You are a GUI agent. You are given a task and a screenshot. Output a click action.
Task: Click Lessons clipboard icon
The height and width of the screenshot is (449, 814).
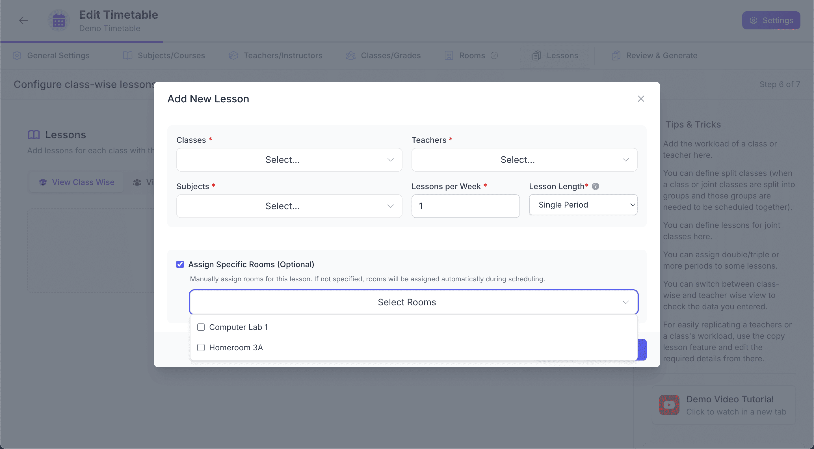point(536,56)
